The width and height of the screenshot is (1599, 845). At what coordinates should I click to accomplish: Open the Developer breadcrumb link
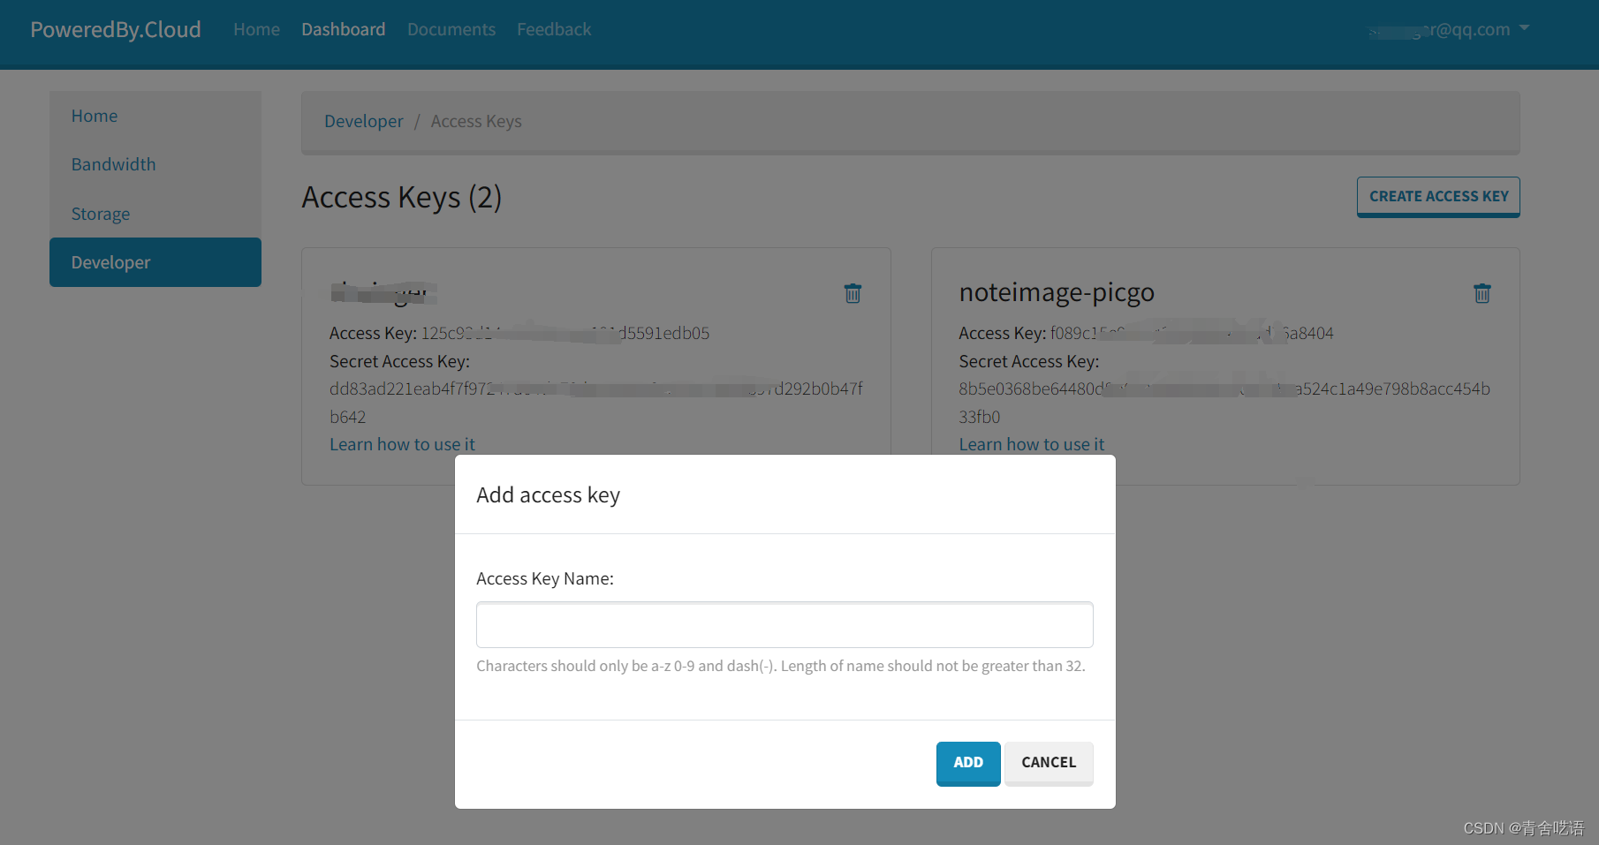tap(363, 121)
